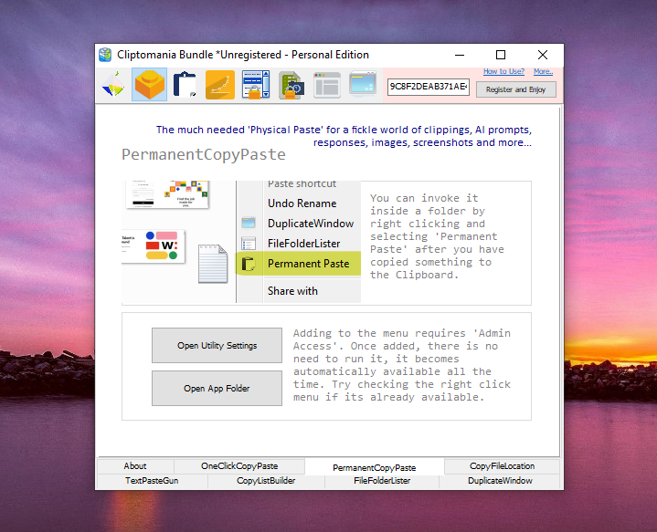Open the locked list TextPasteGun icon
Image resolution: width=657 pixels, height=532 pixels.
pyautogui.click(x=256, y=85)
